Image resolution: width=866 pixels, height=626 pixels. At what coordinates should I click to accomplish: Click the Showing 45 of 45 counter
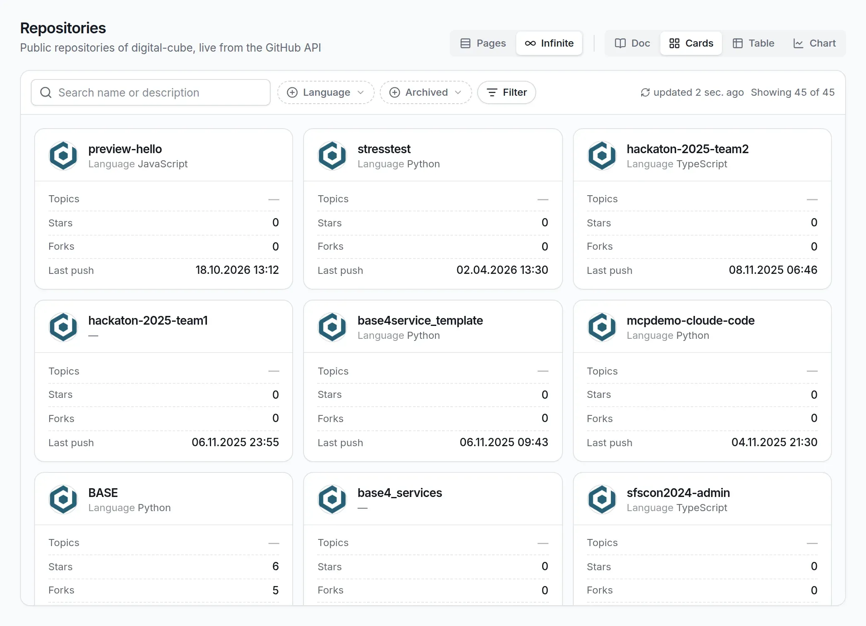pyautogui.click(x=793, y=92)
